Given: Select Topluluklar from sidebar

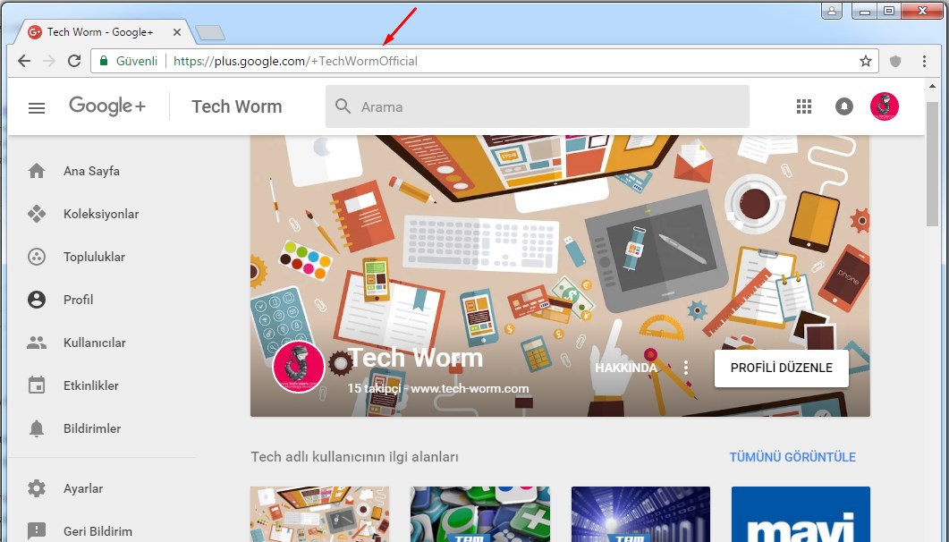Looking at the screenshot, I should 94,257.
